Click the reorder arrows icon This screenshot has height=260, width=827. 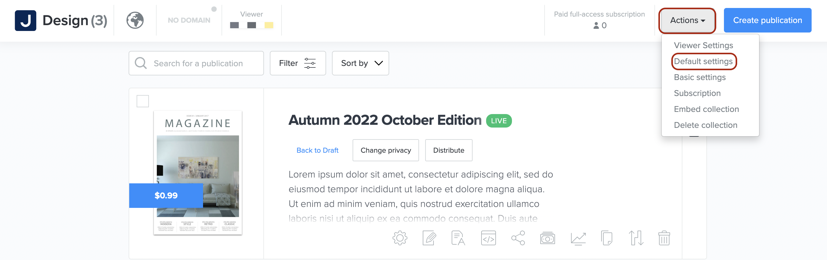click(x=636, y=238)
